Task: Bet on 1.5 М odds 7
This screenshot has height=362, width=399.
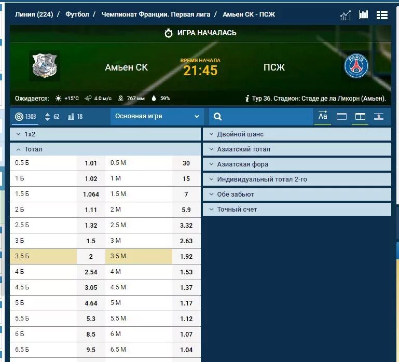Action: point(186,194)
